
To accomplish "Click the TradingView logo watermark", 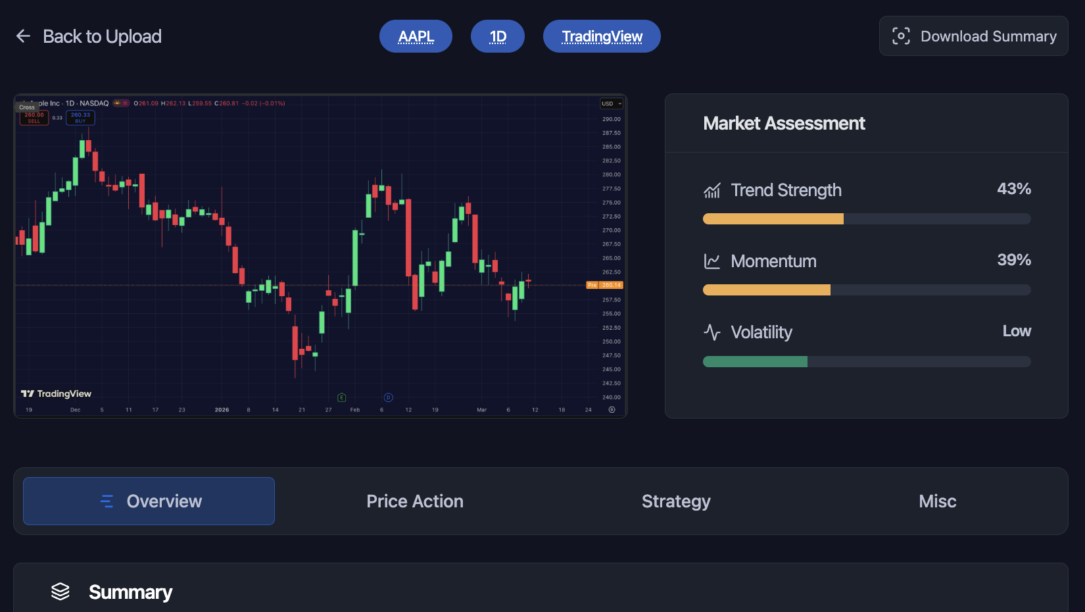I will tap(57, 394).
